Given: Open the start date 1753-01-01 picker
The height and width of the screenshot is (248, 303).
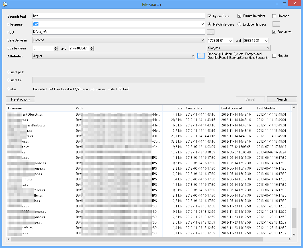Looking at the screenshot, I should [230, 41].
